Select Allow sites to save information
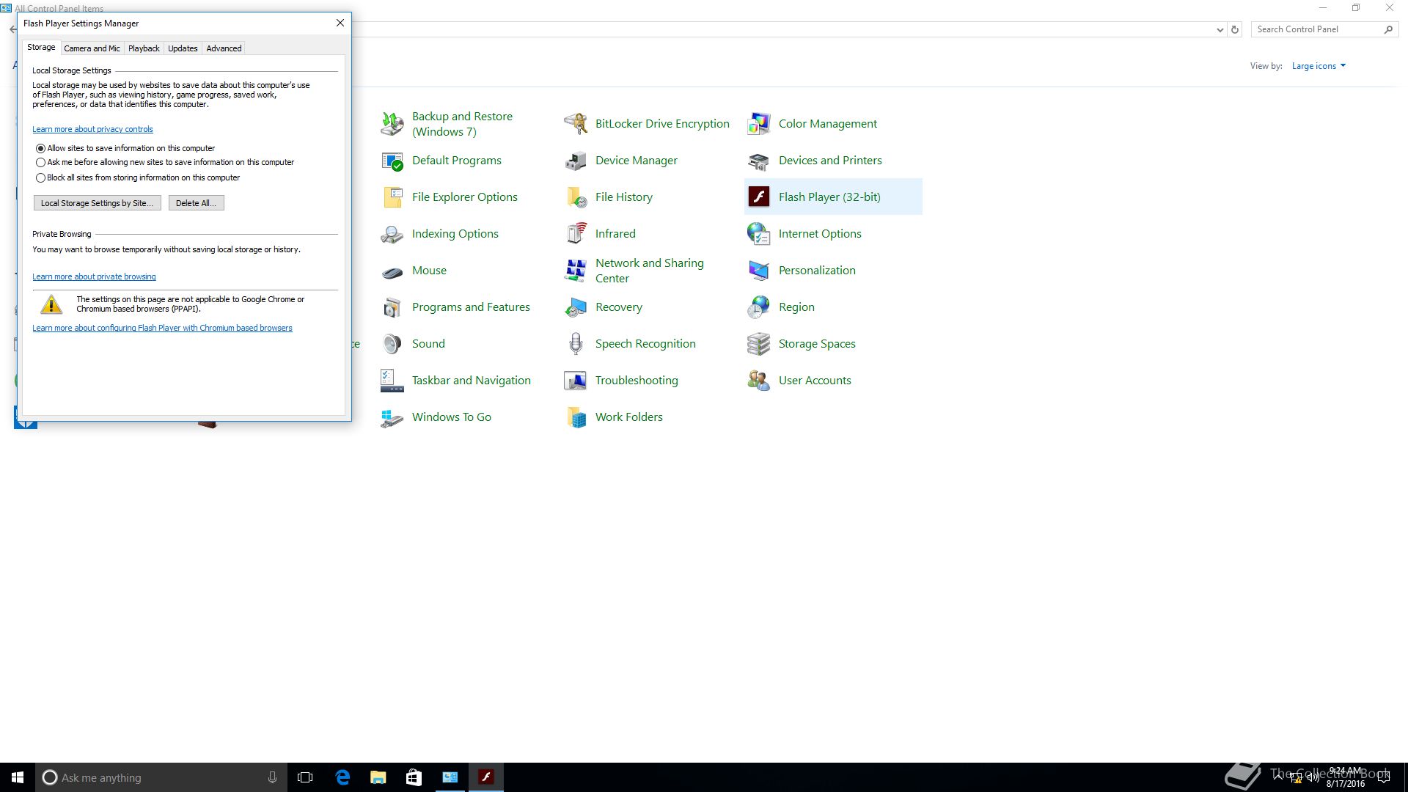This screenshot has width=1408, height=792. (41, 148)
